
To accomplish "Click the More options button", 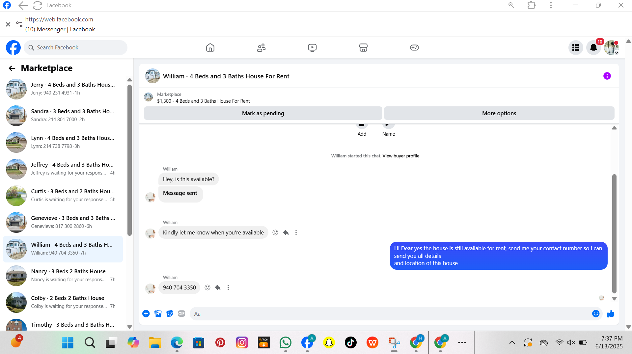I will click(499, 113).
